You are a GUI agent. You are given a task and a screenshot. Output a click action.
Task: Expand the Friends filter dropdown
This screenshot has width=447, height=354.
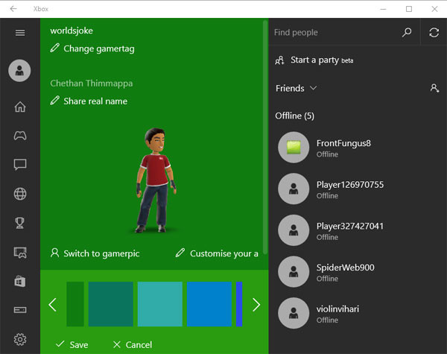[314, 88]
